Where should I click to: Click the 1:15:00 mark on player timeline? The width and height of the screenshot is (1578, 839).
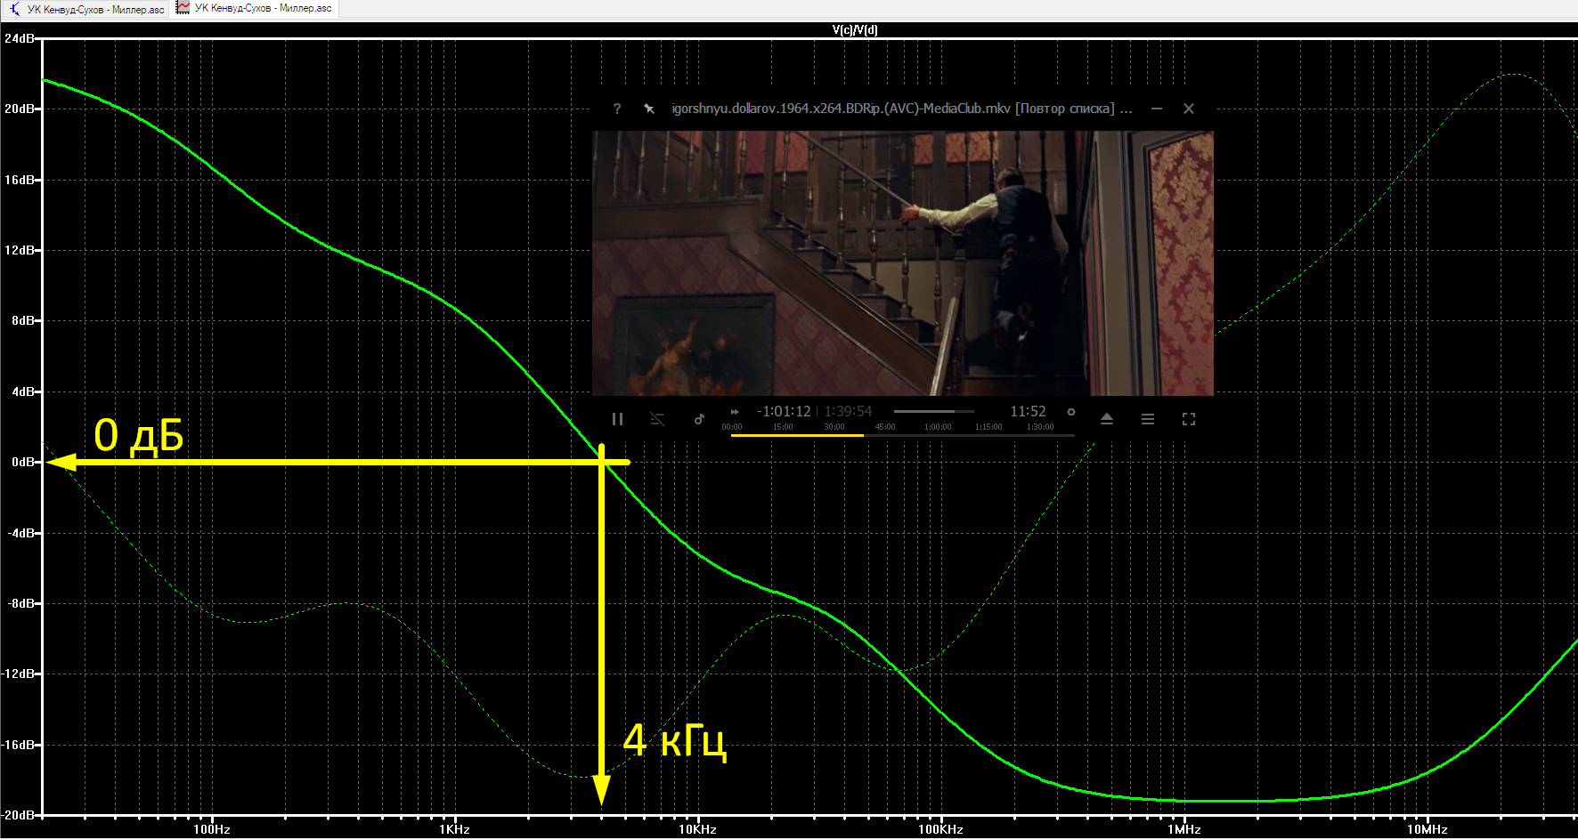[x=988, y=427]
